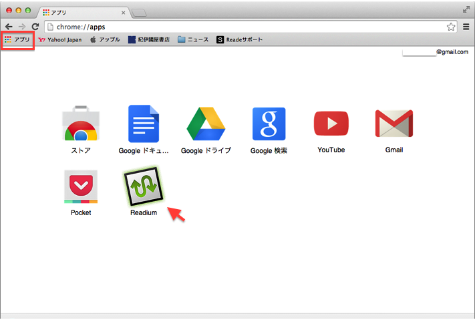The image size is (475, 320).
Task: Click the @gmail.com account label
Action: [x=452, y=52]
